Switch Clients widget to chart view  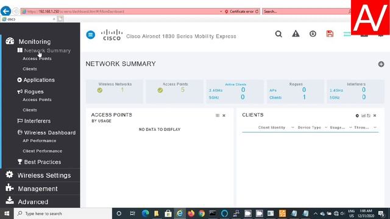click(x=363, y=116)
